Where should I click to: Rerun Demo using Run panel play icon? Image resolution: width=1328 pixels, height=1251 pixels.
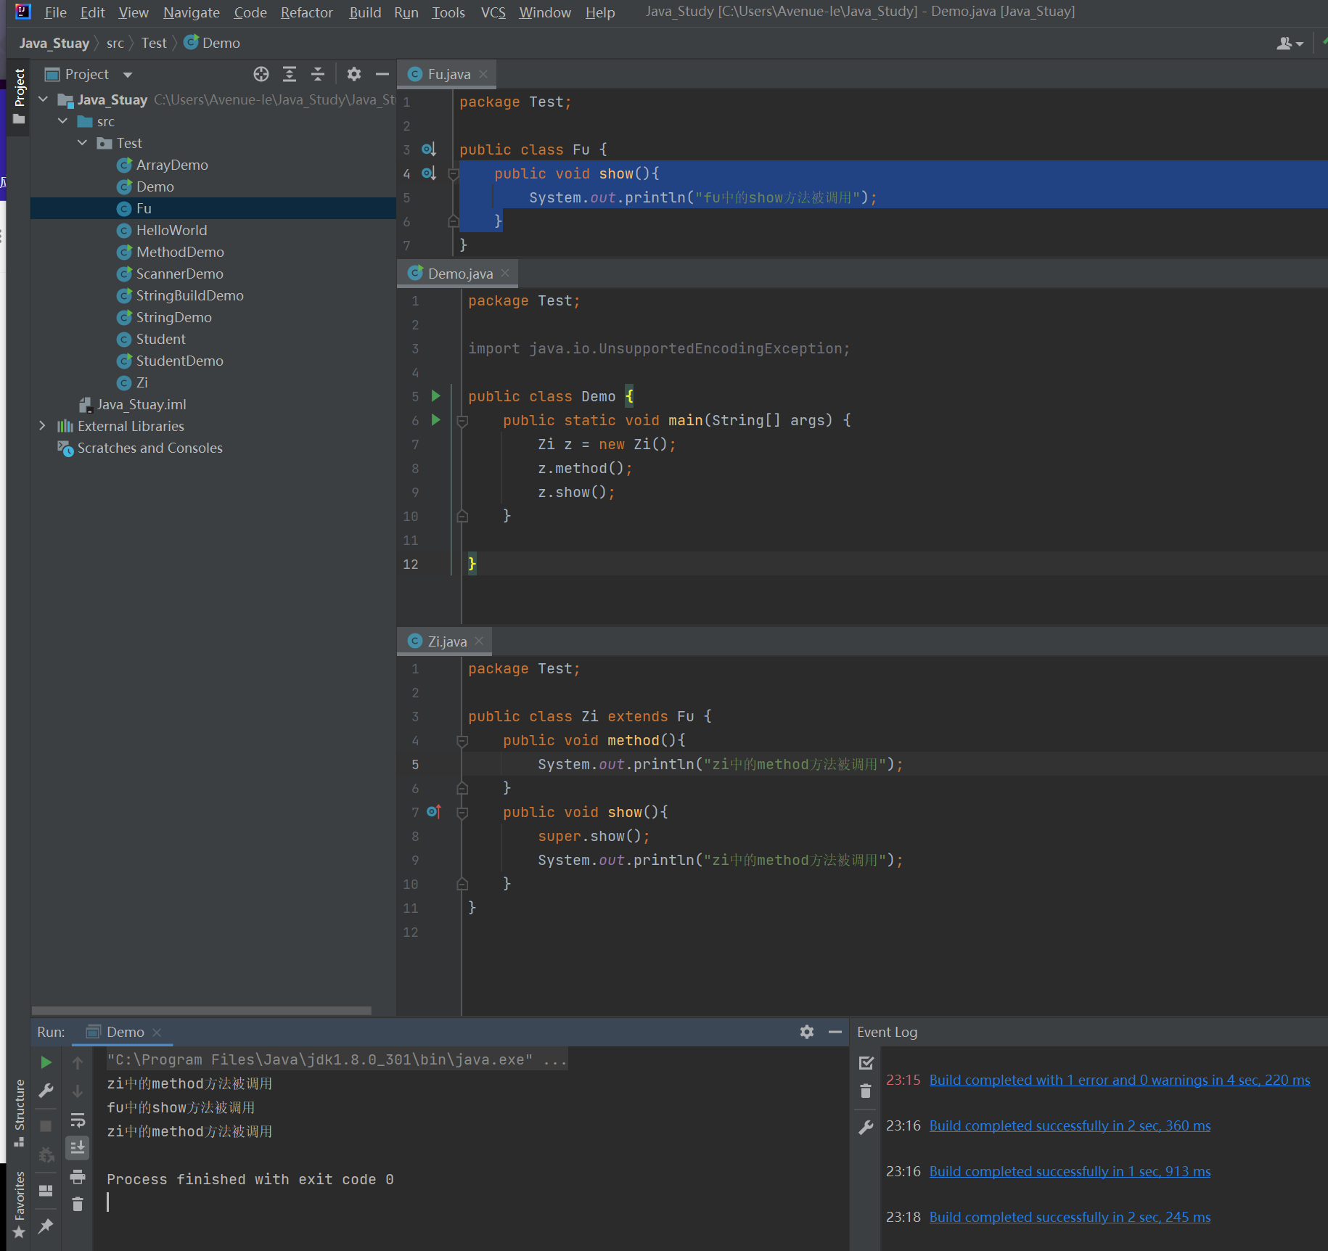pos(46,1062)
